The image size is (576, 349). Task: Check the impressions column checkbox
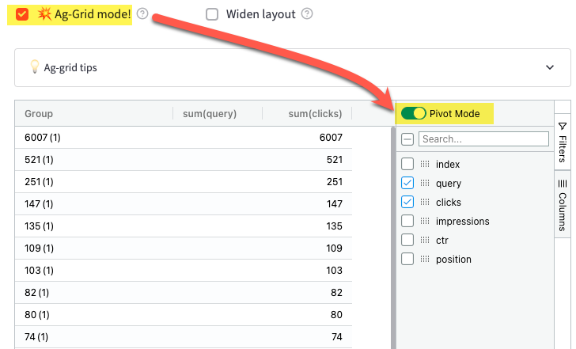click(x=407, y=222)
